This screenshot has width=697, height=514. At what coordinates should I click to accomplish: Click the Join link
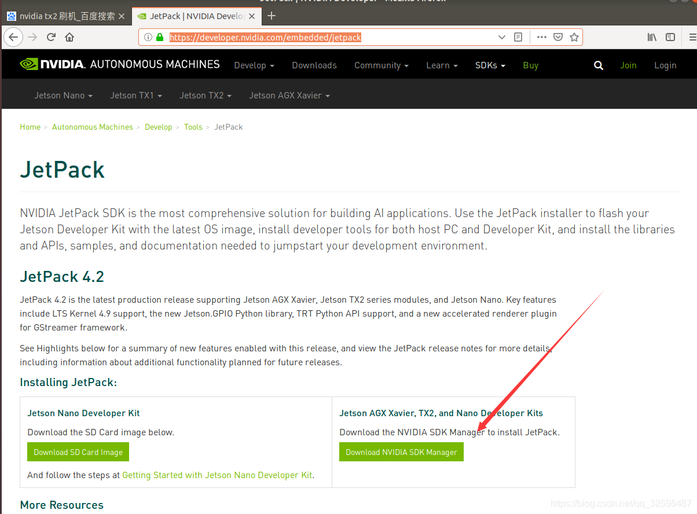629,65
